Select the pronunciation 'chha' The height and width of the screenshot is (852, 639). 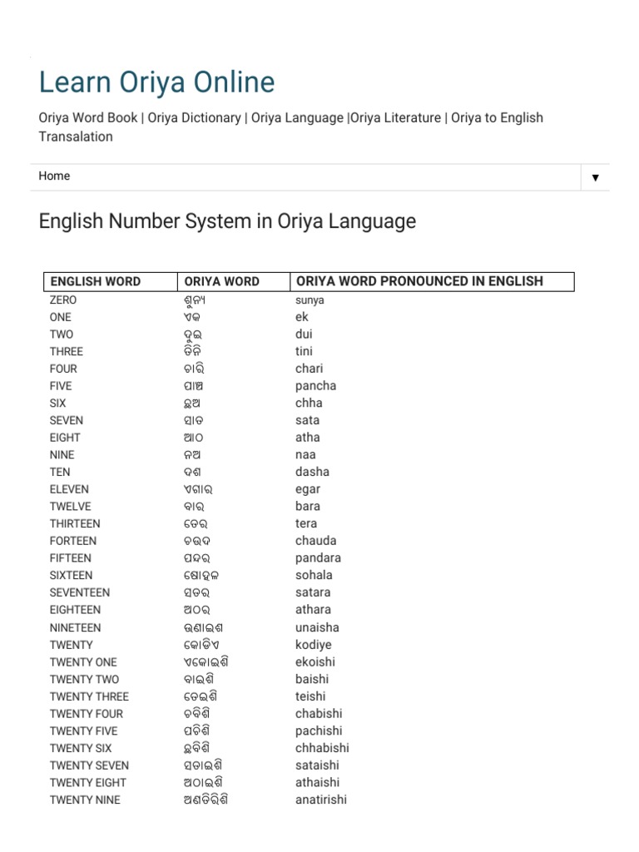click(x=309, y=404)
